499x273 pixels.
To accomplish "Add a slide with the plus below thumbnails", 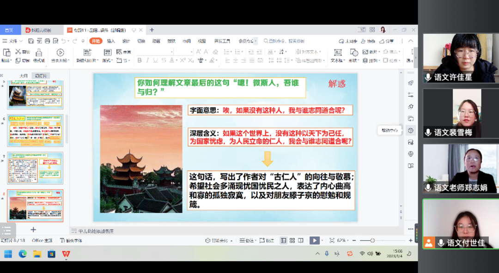I will (33, 230).
